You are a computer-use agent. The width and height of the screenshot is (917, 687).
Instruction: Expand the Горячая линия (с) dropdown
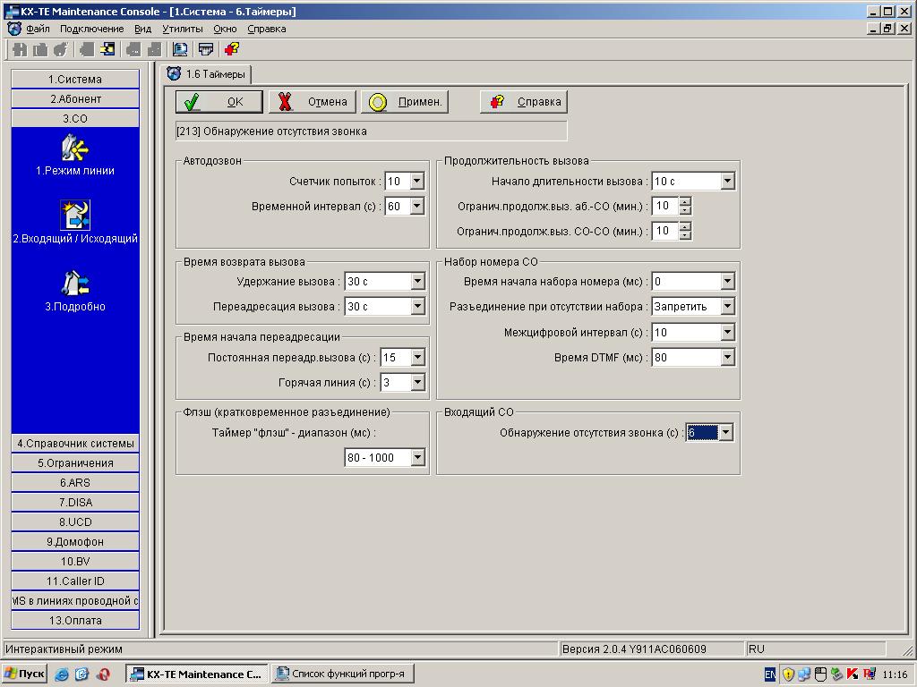click(417, 383)
